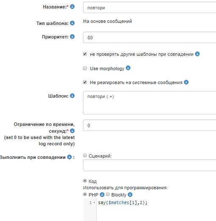Screen dimensions: 216x221
Task: Click info icon beside 'секунд' time limit label
Action: (x=72, y=131)
